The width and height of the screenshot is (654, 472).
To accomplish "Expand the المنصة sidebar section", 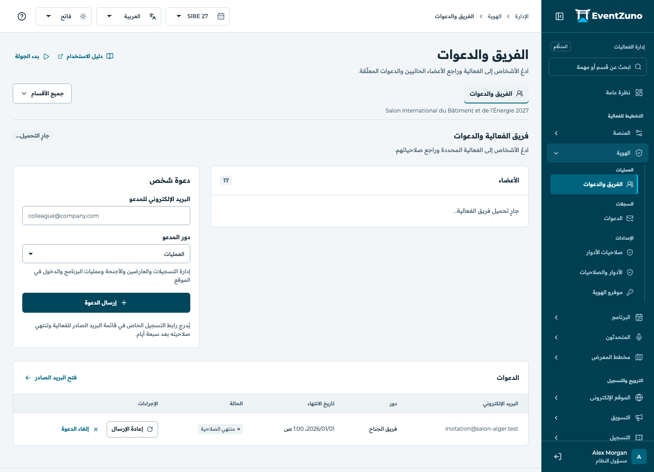I will 598,133.
